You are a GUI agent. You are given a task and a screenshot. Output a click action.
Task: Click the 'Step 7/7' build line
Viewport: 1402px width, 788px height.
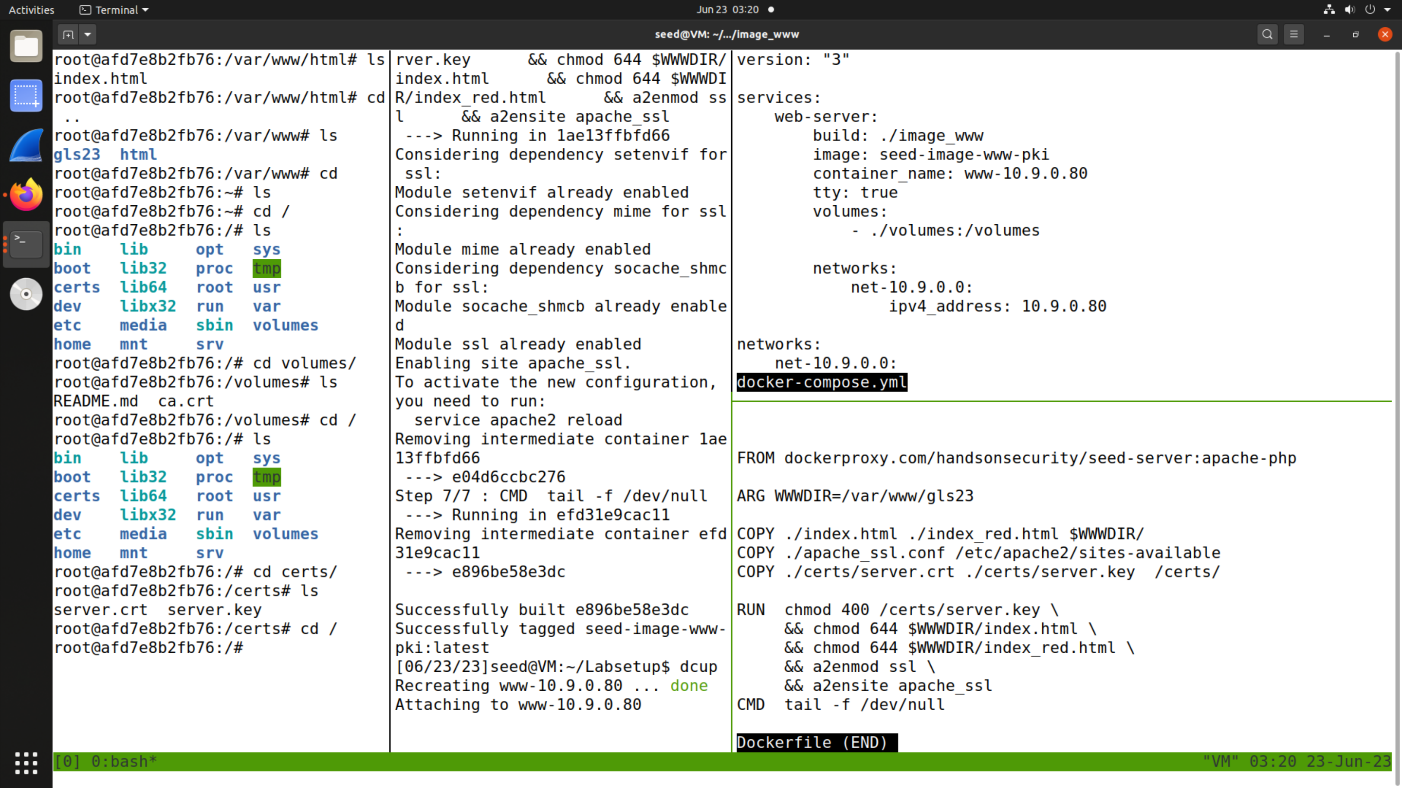[551, 496]
